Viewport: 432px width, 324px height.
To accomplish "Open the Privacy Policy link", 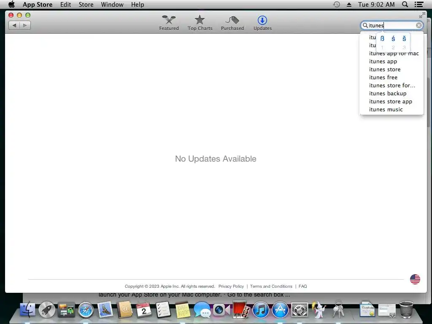I will (231, 286).
